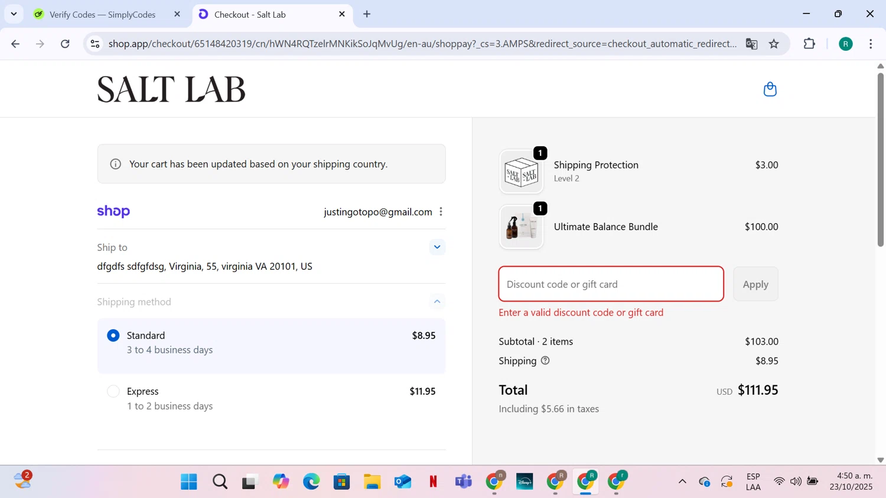Click the address bar URL
886x498 pixels.
[422, 44]
